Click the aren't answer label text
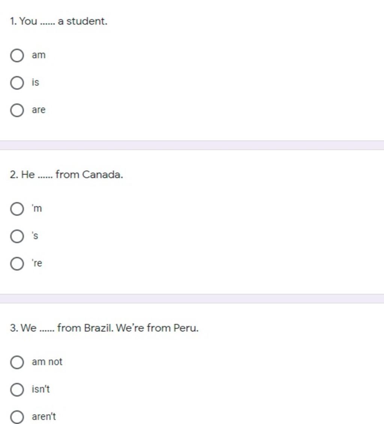The height and width of the screenshot is (424, 384). coord(44,417)
